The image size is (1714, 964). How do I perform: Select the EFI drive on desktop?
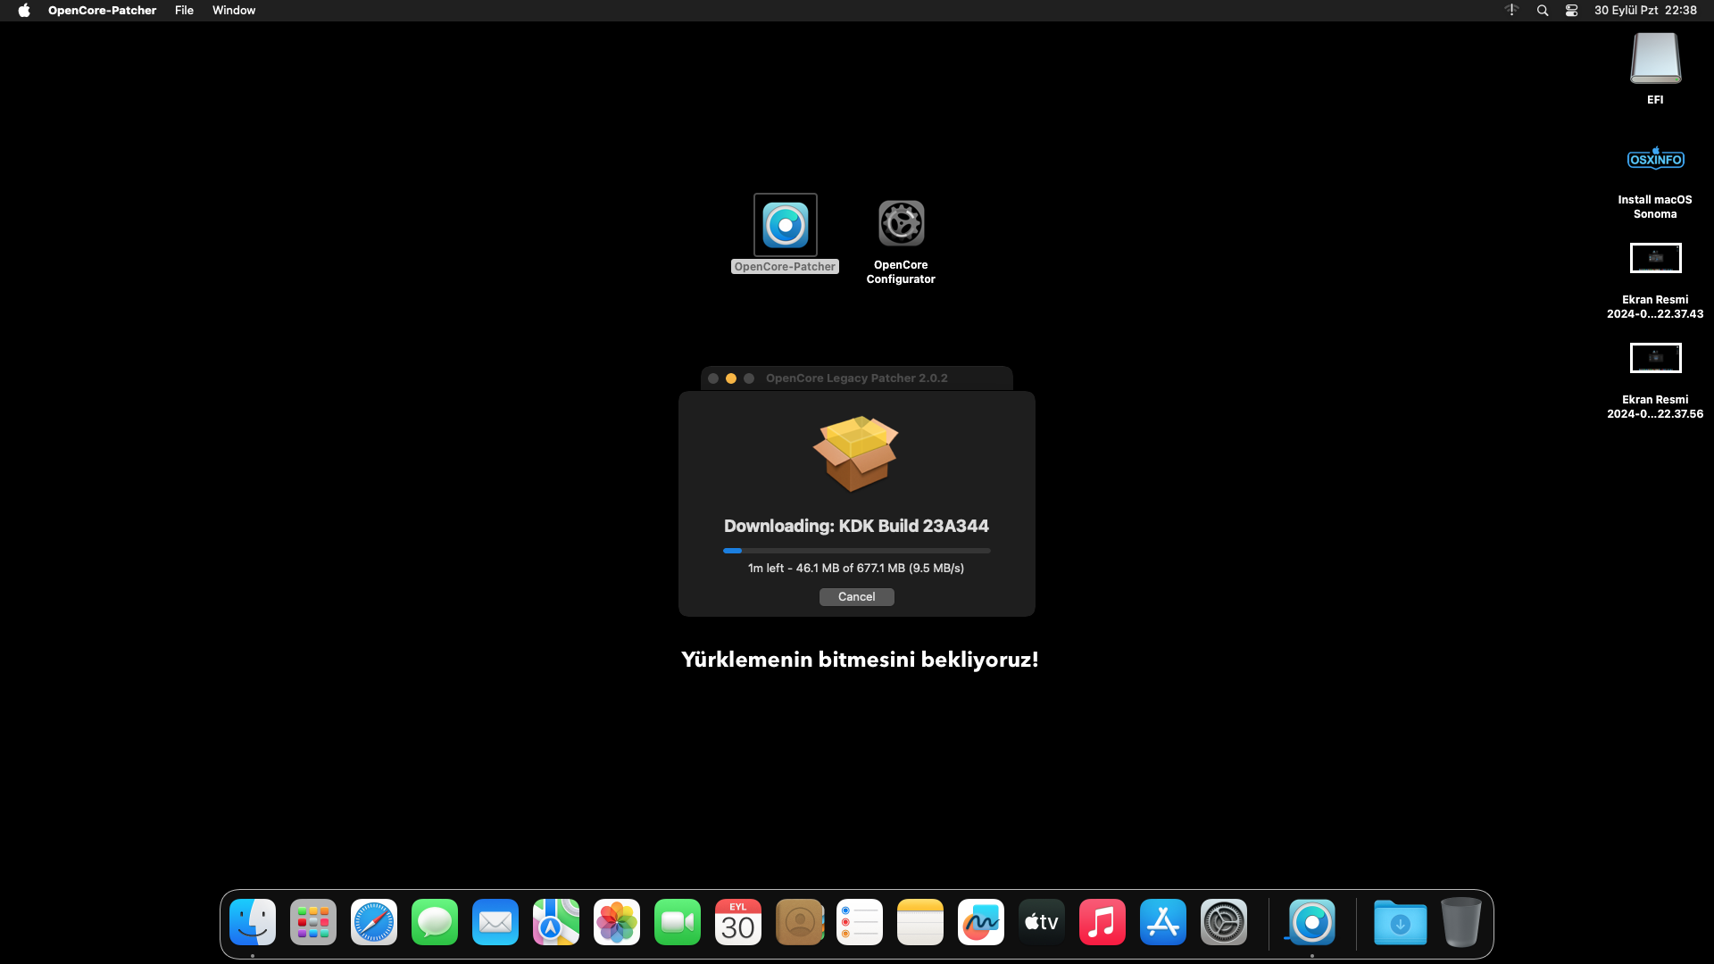(1655, 59)
